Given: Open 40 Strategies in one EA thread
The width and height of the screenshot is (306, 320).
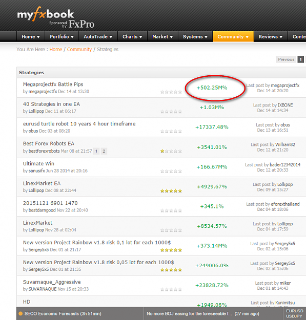Looking at the screenshot, I should tap(51, 104).
